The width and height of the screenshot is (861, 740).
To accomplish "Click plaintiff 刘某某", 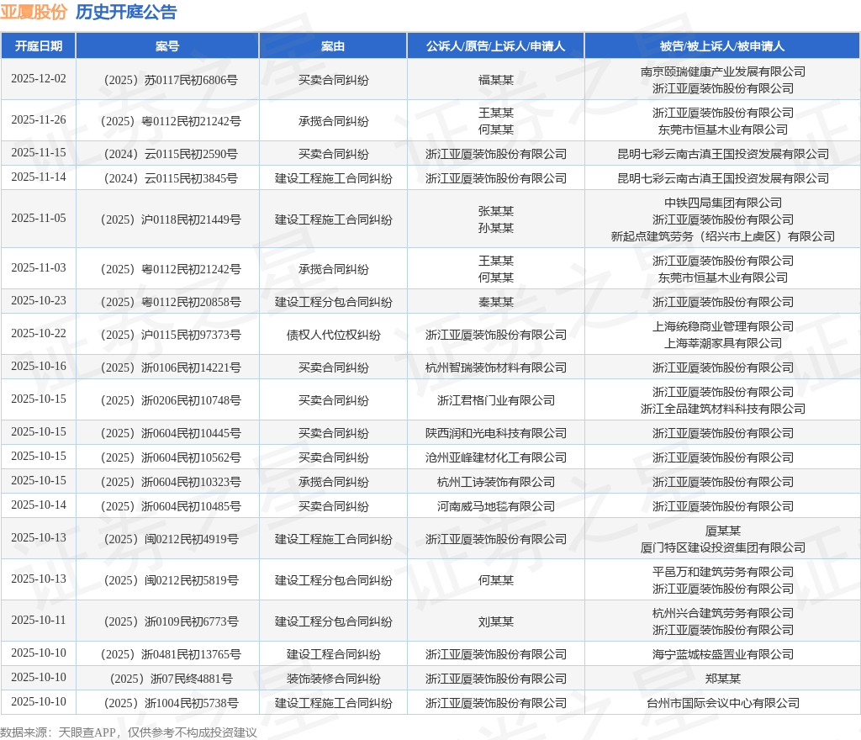I will (x=496, y=622).
